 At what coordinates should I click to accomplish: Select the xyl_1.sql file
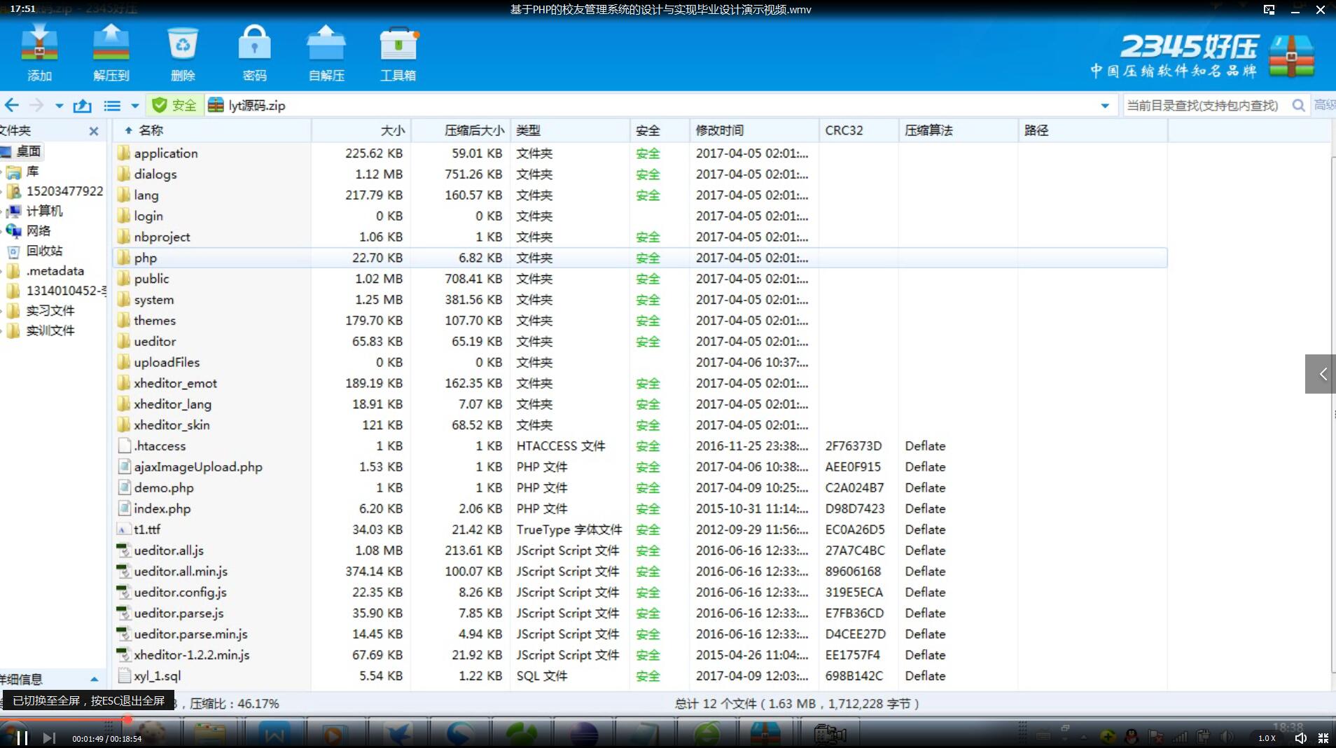tap(640, 676)
